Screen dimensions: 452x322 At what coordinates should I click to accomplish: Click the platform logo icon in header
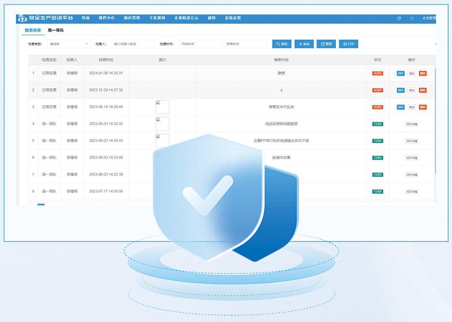click(x=23, y=18)
